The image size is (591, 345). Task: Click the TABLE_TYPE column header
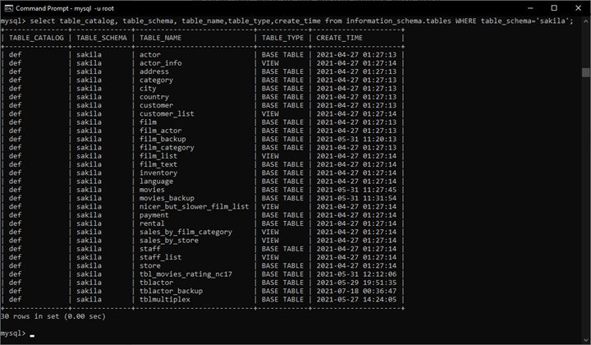pos(282,38)
